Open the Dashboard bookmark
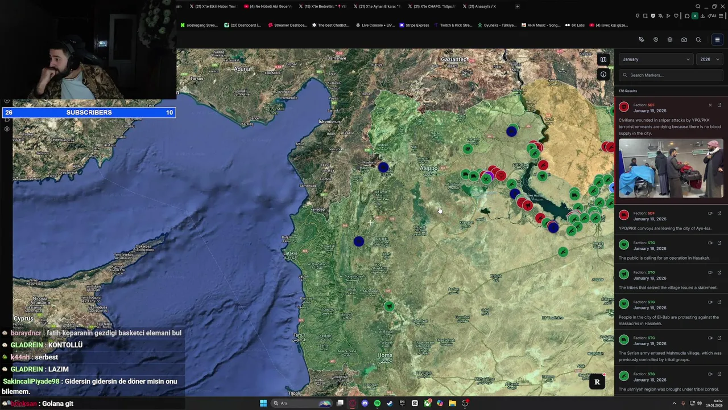This screenshot has width=728, height=410. [x=243, y=25]
